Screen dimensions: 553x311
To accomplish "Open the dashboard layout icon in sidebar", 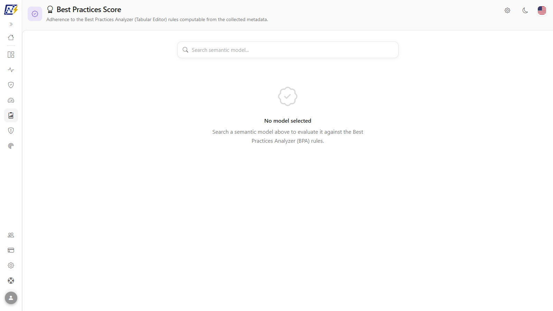I will pyautogui.click(x=11, y=55).
